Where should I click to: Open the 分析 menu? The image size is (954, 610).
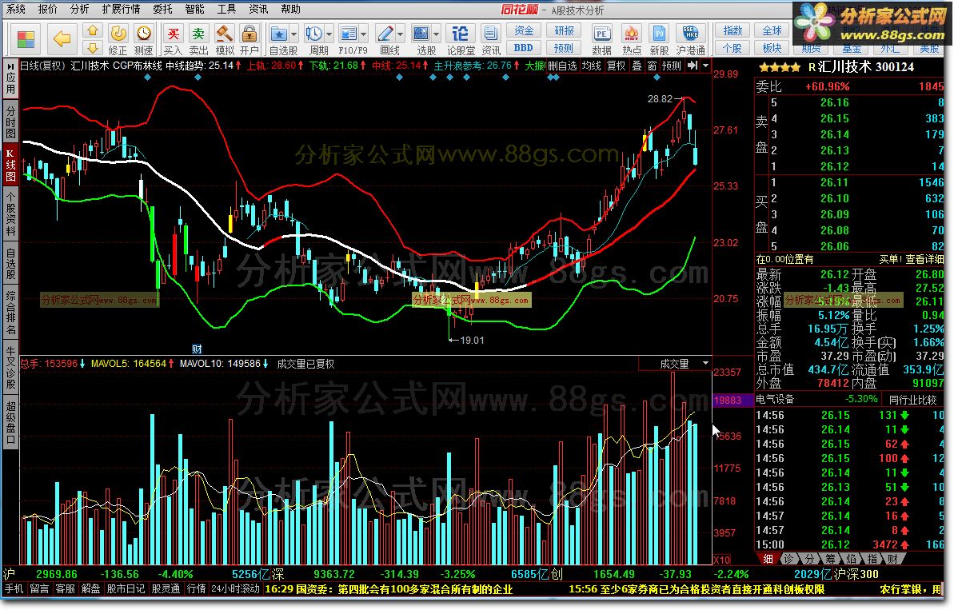coord(80,9)
